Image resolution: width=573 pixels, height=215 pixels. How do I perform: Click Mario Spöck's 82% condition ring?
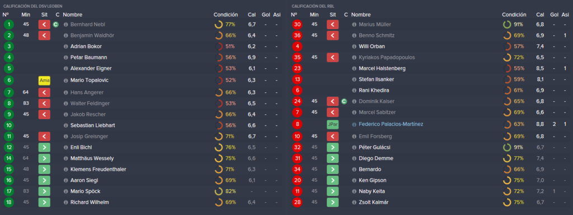coord(225,191)
